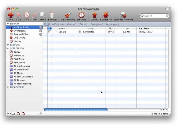Tick the checkbox for sd5.zip

coord(50,32)
